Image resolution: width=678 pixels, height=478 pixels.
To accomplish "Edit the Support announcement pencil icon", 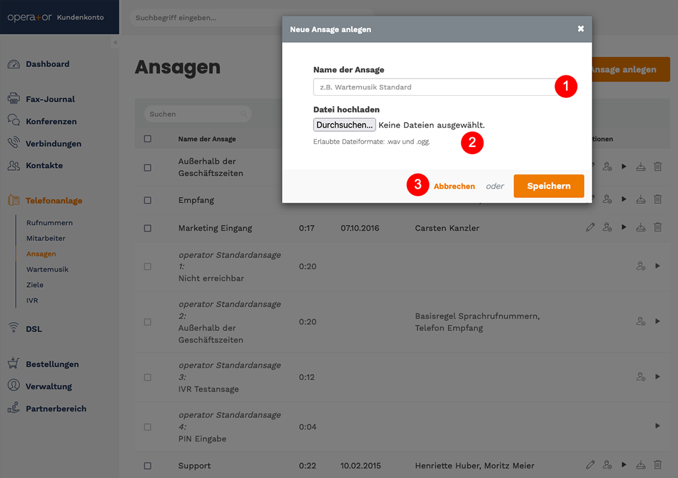I will point(590,465).
